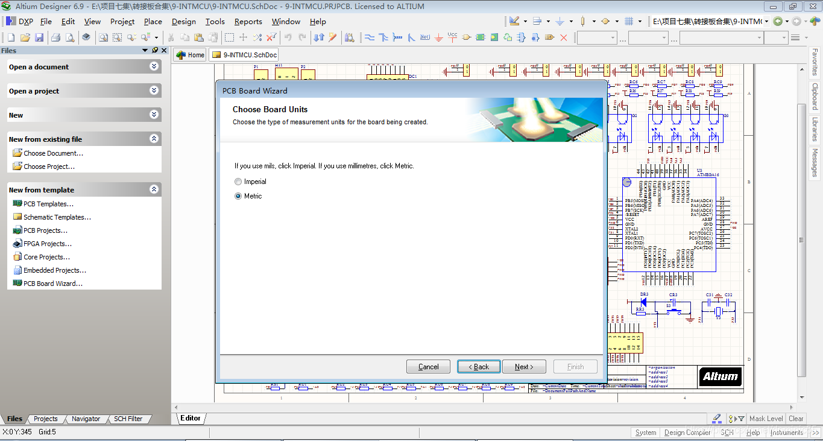The width and height of the screenshot is (823, 441).
Task: Place VCC power port
Action: (453, 37)
